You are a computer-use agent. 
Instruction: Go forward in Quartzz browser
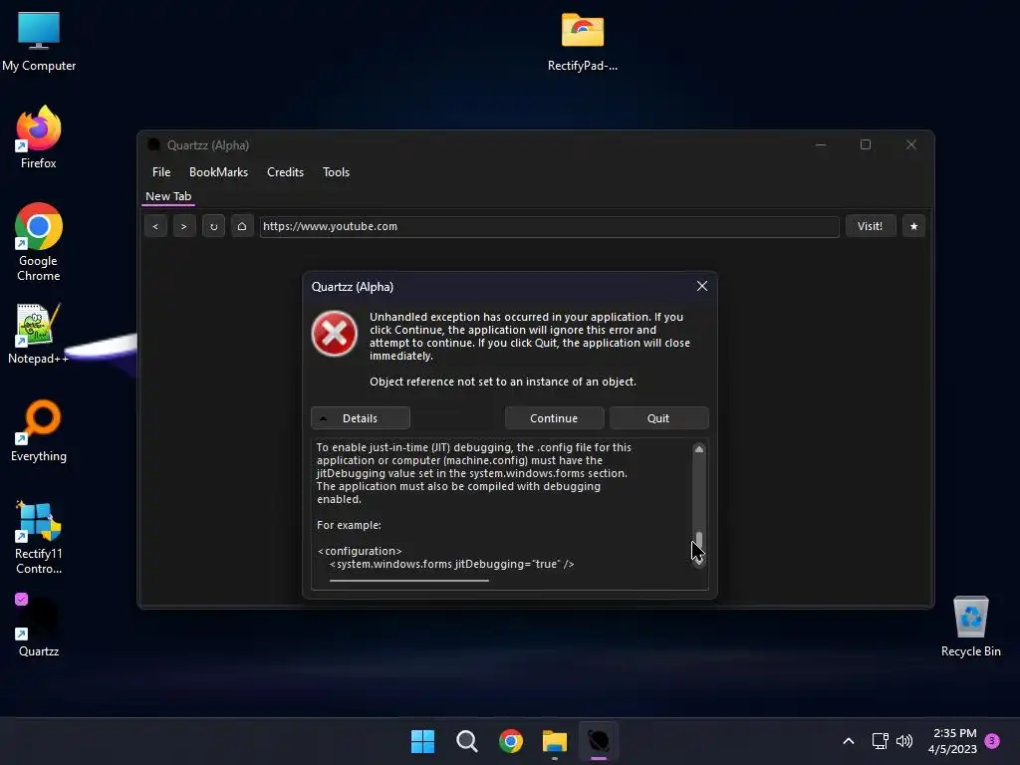click(184, 226)
